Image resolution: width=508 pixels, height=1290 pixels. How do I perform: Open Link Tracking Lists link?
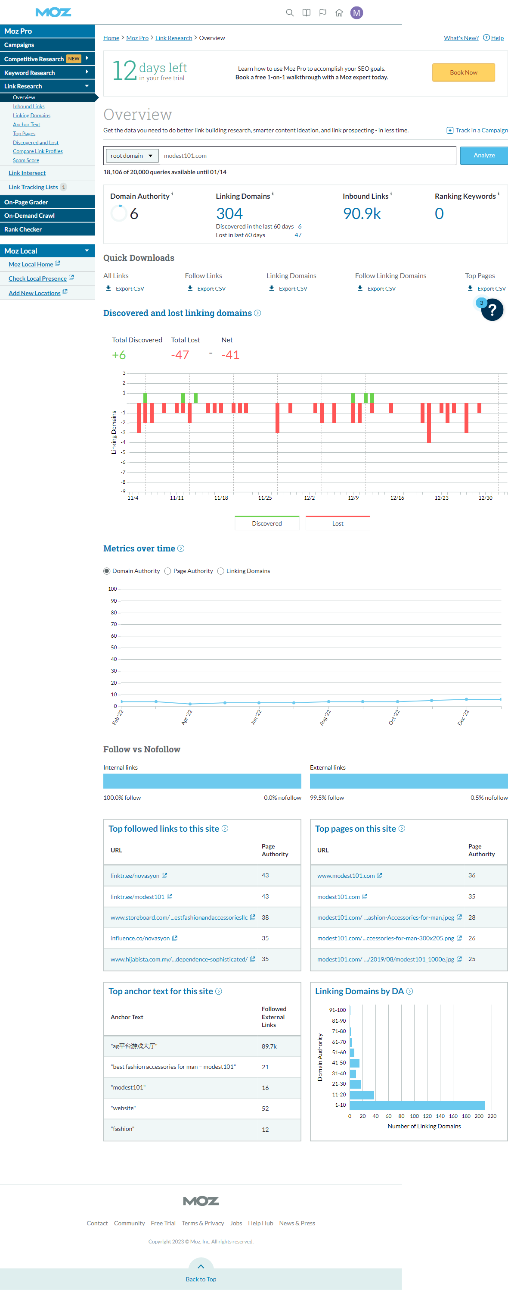[33, 187]
